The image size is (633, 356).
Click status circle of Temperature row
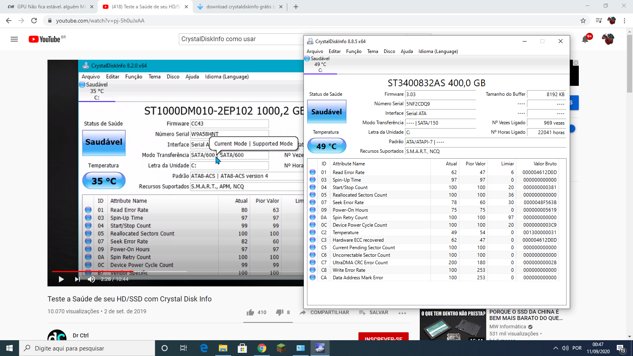coord(313,233)
